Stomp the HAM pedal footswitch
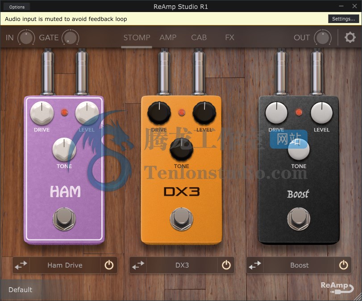The image size is (362, 301). point(64,219)
